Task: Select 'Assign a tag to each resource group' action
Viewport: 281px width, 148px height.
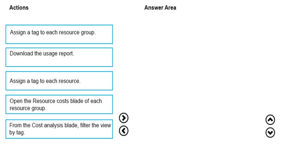Action: (x=59, y=34)
